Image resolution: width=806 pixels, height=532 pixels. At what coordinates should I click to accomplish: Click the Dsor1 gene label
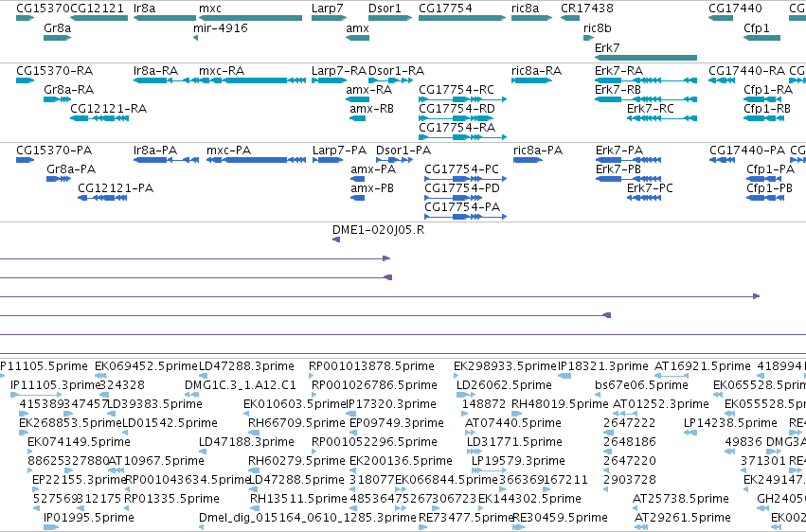click(x=385, y=9)
